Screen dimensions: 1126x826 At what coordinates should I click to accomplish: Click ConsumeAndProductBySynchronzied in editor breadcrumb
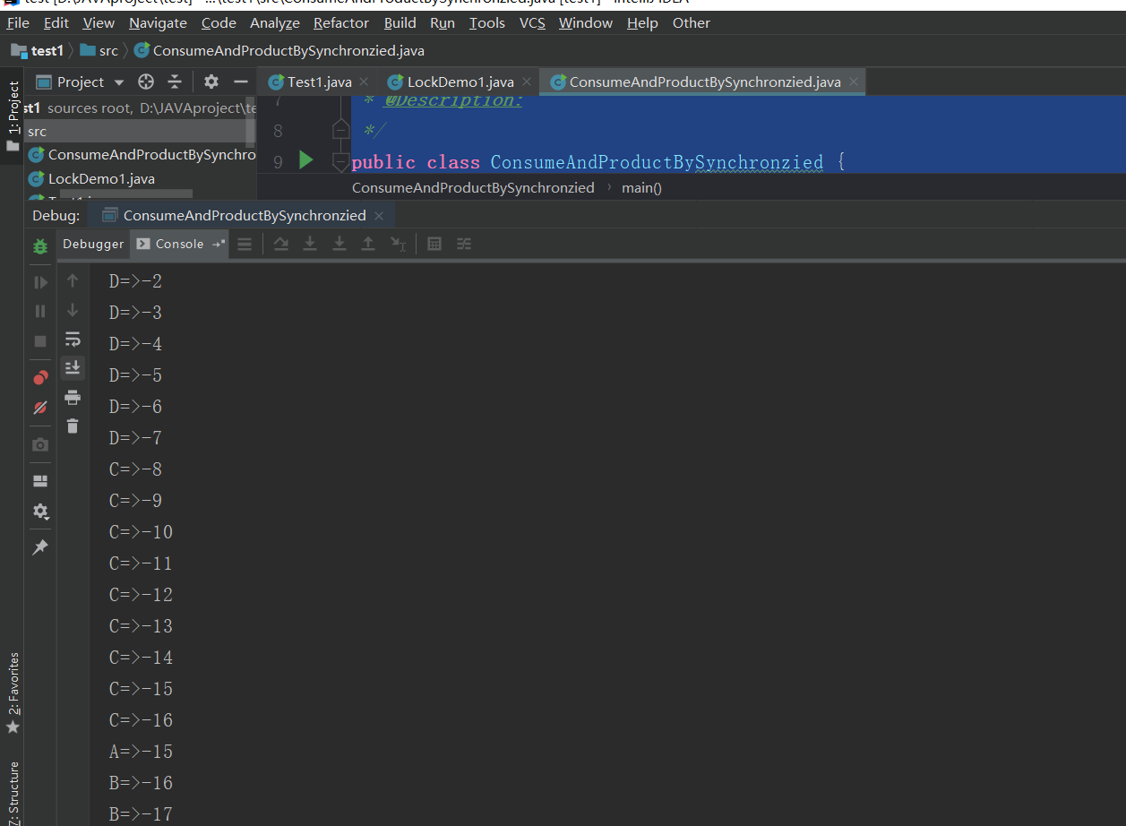[473, 188]
